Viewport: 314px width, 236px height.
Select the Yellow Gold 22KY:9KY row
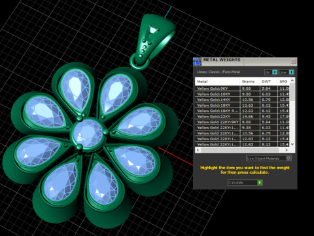243,122
